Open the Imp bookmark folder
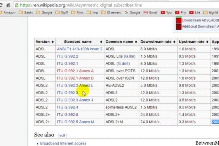Image resolution: width=219 pixels, height=146 pixels. 92,12
